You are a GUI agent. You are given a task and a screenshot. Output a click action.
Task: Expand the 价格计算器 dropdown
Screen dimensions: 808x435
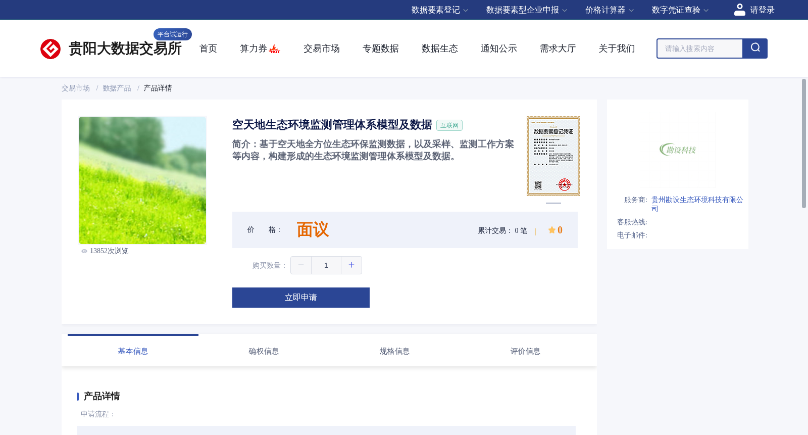(x=610, y=10)
